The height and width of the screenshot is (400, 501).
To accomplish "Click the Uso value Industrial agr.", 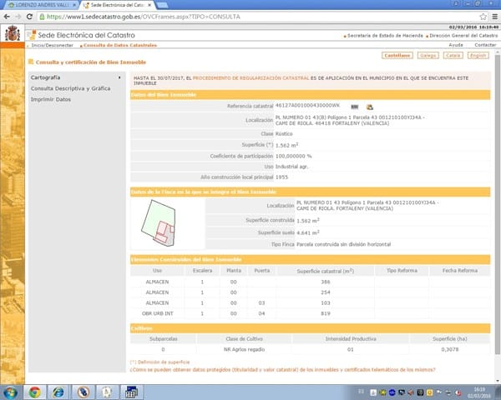I will (x=291, y=167).
